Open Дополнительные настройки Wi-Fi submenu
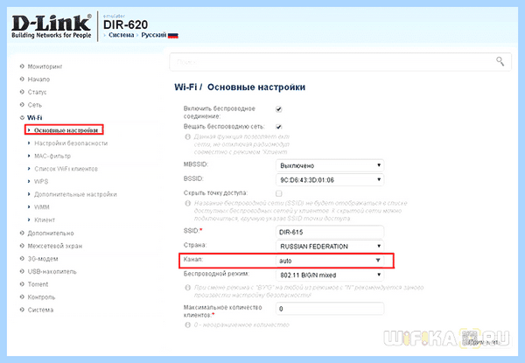Image resolution: width=525 pixels, height=363 pixels. coord(75,194)
